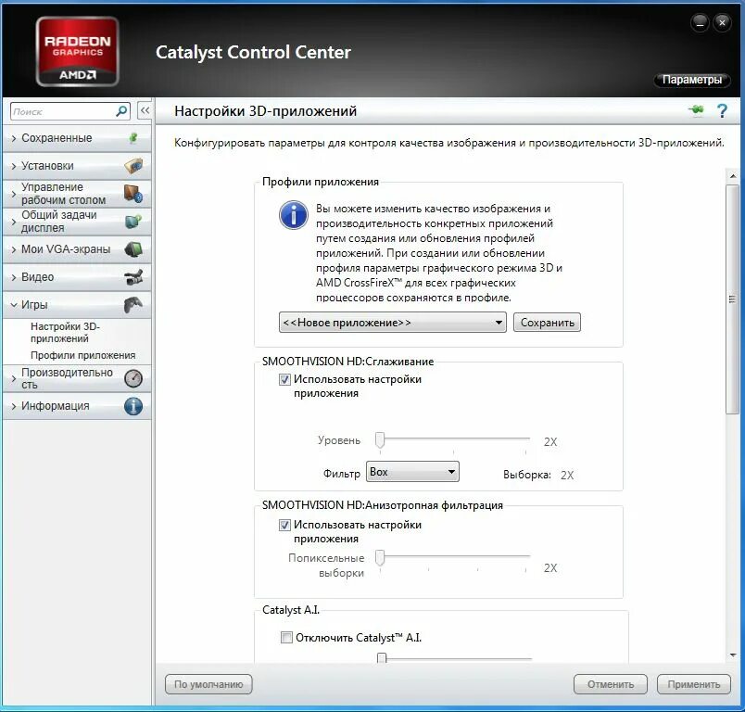The height and width of the screenshot is (712, 745).
Task: Expand the Сохраненные section
Action: tap(77, 138)
